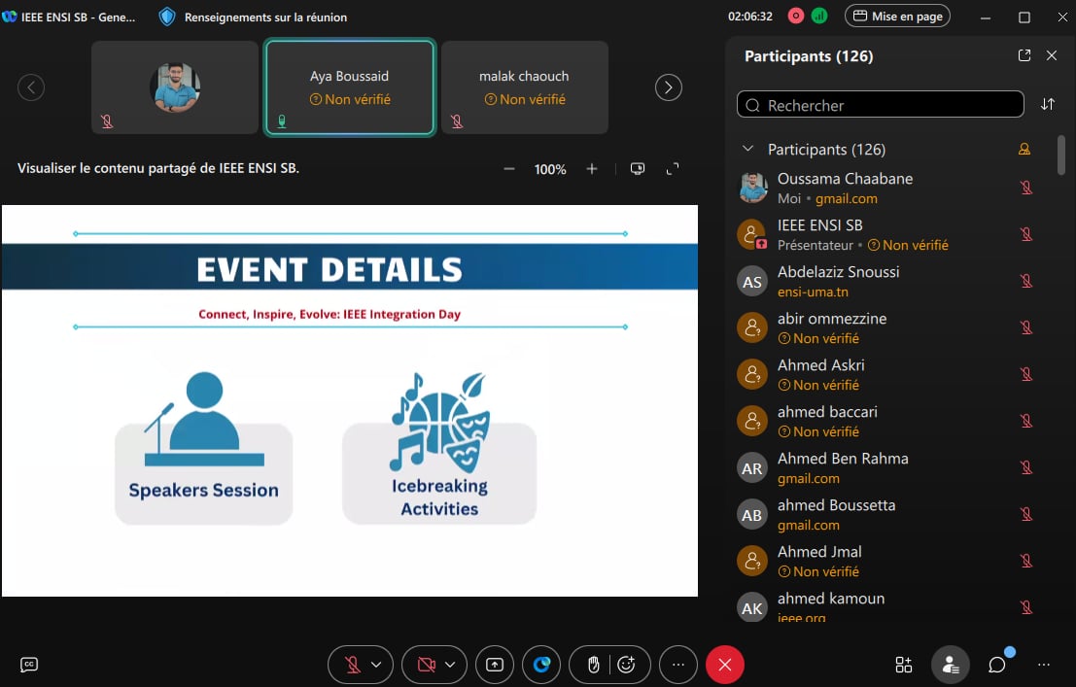The image size is (1076, 687).
Task: Open camera options dropdown arrow
Action: (x=450, y=665)
